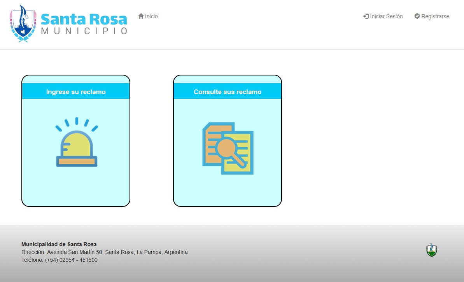Click the Avenida San Martin address line
The image size is (464, 282).
tap(104, 252)
